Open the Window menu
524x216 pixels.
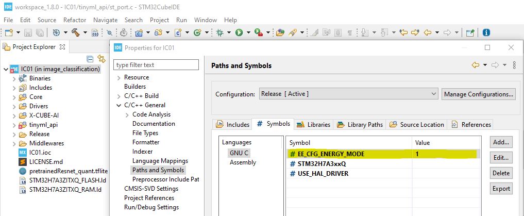205,20
